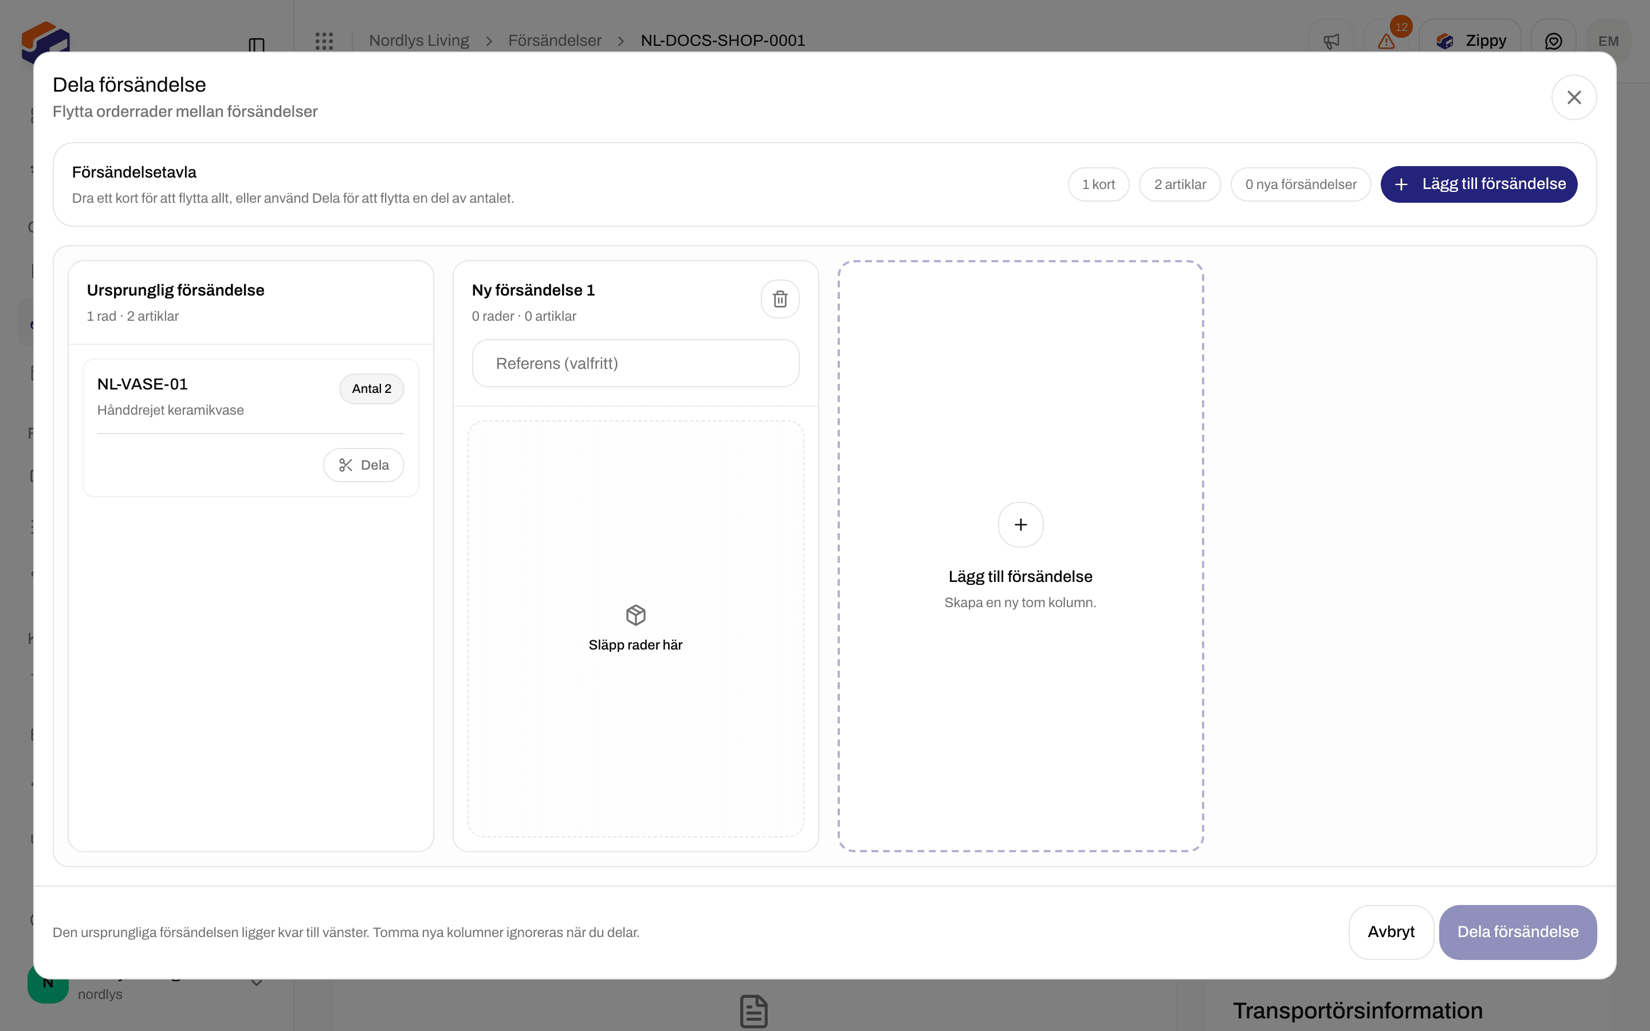Click the 2 artiklar badge
The height and width of the screenshot is (1031, 1650).
click(1180, 185)
